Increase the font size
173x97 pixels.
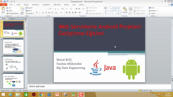pyautogui.click(x=56, y=9)
